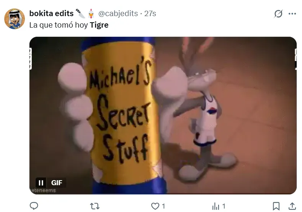Open the Michael's Secret Stuff GIF media
The image size is (302, 212).
(163, 115)
